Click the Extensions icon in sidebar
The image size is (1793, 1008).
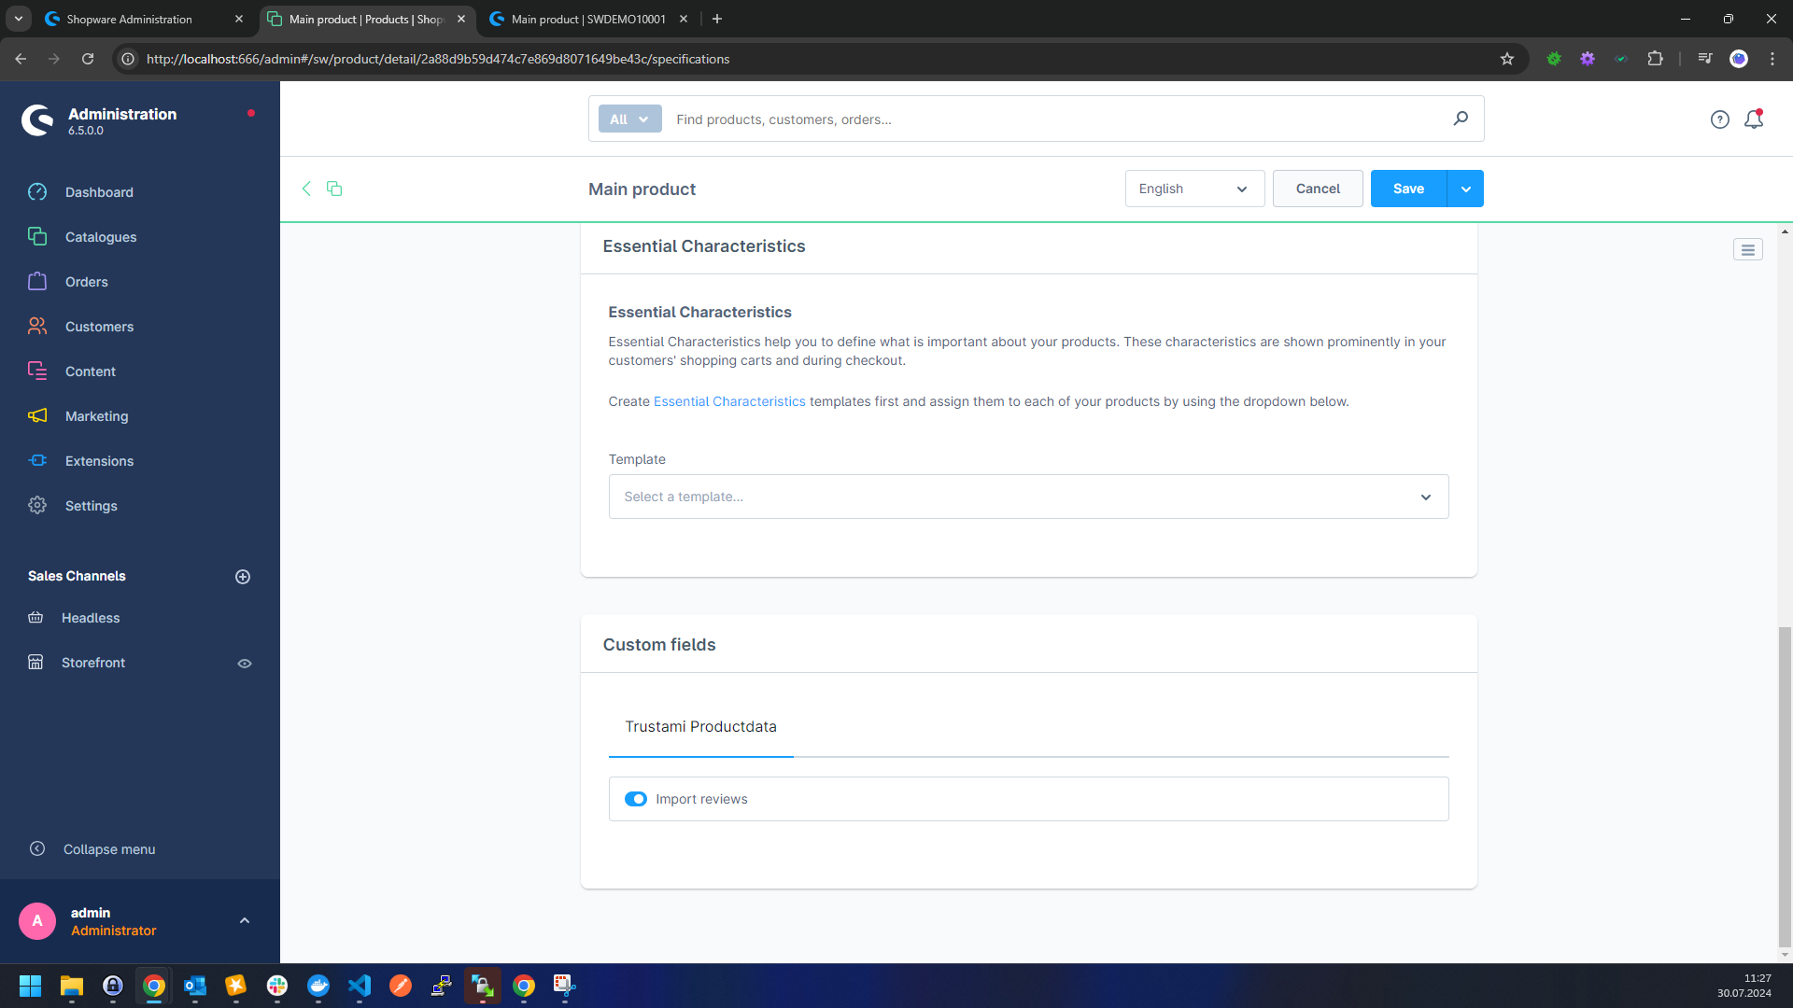click(38, 460)
